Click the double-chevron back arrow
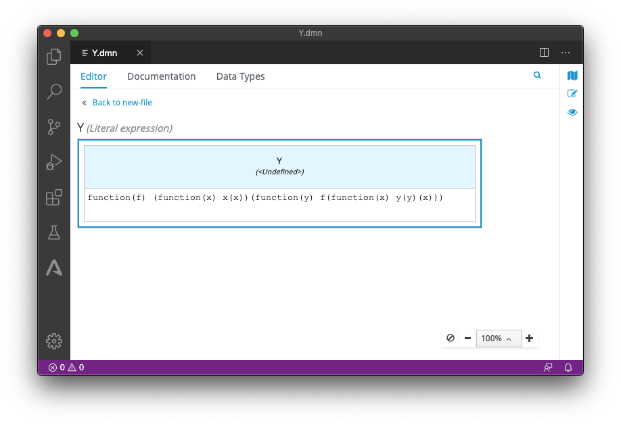This screenshot has width=621, height=425. click(x=84, y=103)
